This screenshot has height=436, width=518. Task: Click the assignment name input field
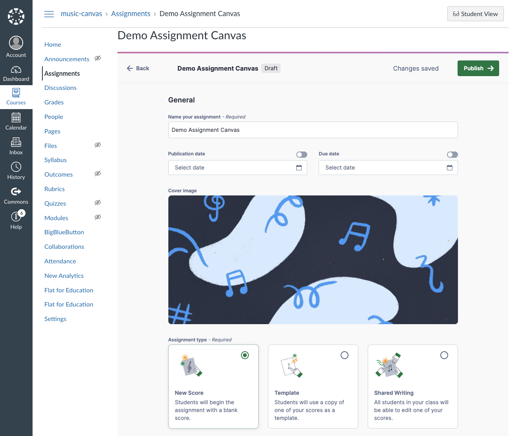[312, 130]
